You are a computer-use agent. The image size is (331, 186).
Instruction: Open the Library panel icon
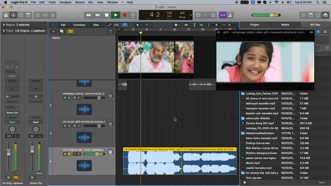(6, 15)
